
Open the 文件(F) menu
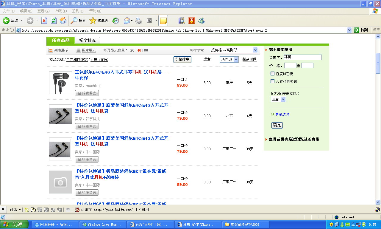pos(9,11)
